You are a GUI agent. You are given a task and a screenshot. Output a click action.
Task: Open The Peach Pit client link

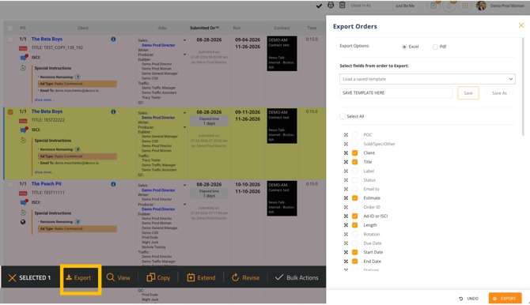(47, 184)
